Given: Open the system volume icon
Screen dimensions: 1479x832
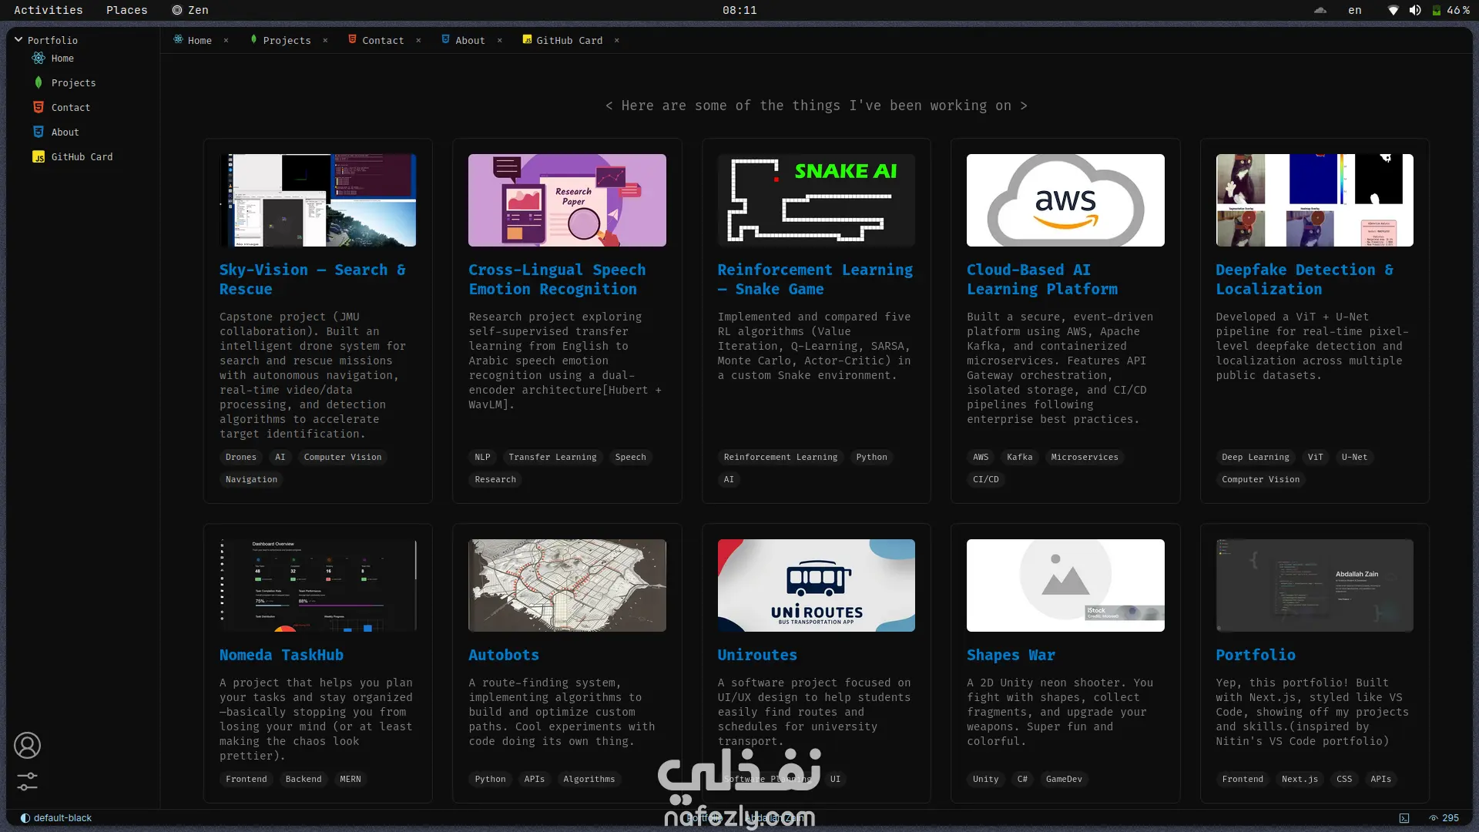Looking at the screenshot, I should [1415, 10].
